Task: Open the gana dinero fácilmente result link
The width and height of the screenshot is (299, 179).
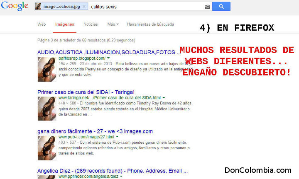Action: [95, 131]
